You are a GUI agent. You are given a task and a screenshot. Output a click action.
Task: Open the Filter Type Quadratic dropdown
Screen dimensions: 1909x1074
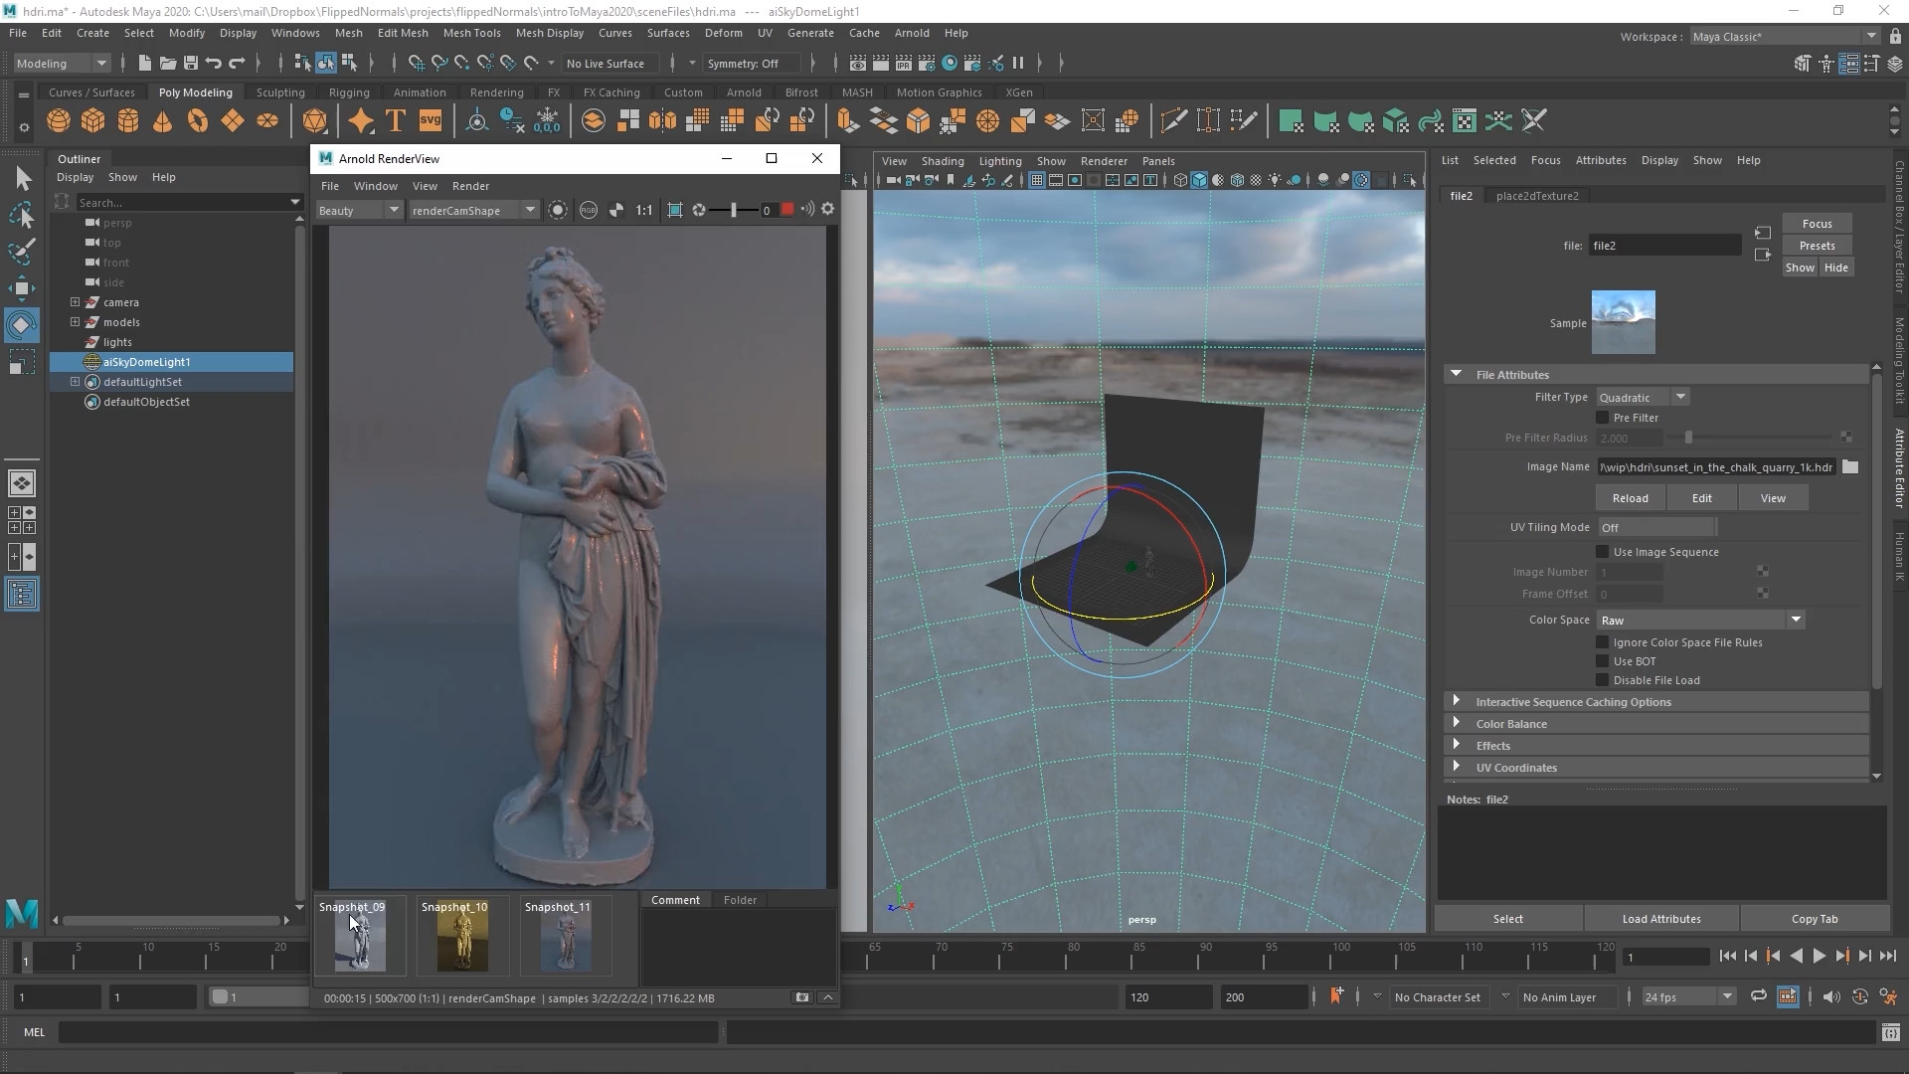point(1643,397)
